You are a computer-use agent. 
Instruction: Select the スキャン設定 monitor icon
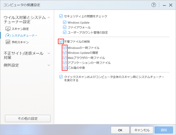click(8, 29)
